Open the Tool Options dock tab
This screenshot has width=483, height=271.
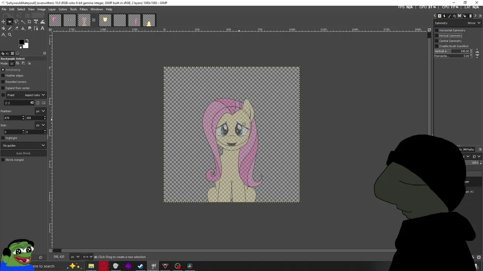[17, 53]
